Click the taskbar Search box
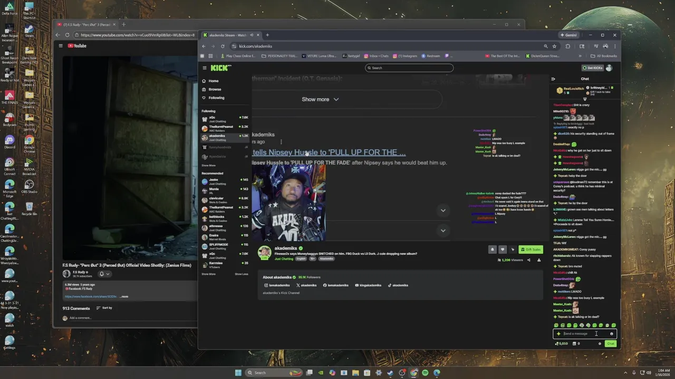 point(273,373)
